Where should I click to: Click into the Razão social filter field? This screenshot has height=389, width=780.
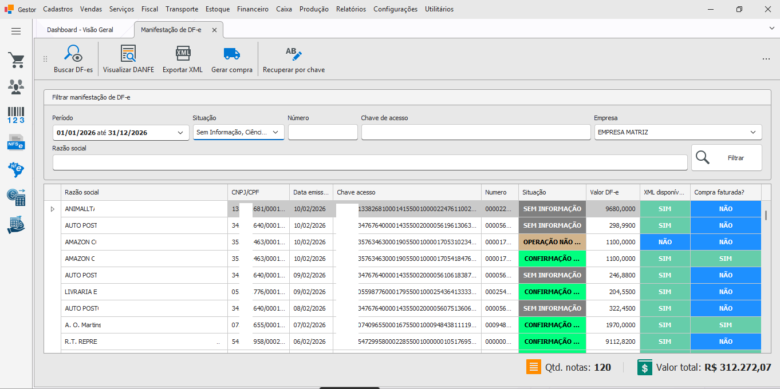370,162
